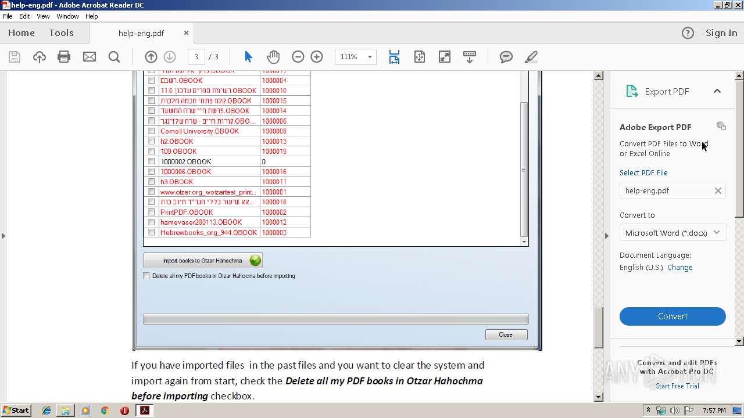Click the Windows Start button
Screen dimensions: 744x418
point(16,410)
